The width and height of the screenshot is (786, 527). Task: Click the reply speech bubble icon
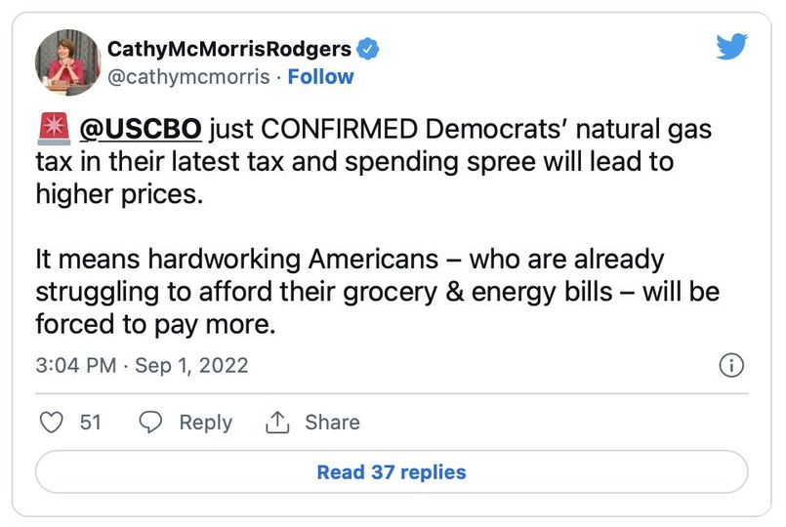(x=150, y=423)
